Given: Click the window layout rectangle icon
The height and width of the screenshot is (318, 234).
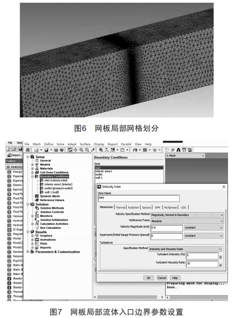Looking at the screenshot, I should (x=122, y=150).
